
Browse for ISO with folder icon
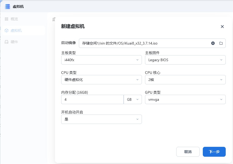pyautogui.click(x=221, y=43)
